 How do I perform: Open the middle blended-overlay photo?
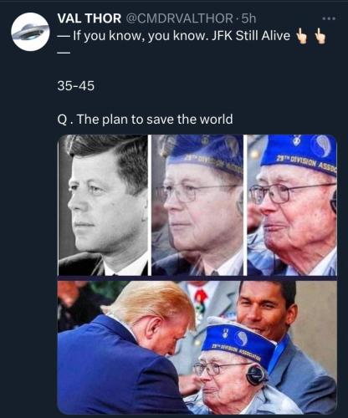pos(197,205)
